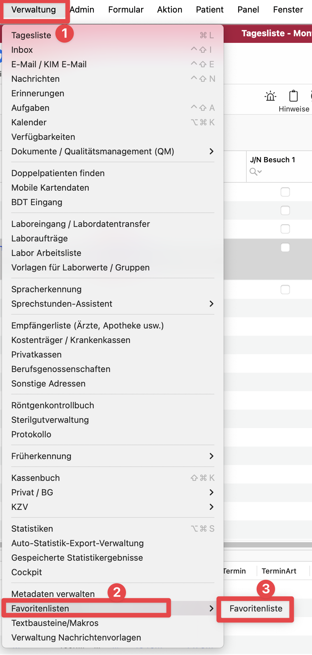Open the Hinweise clipboard icon
The width and height of the screenshot is (312, 655).
[x=293, y=96]
